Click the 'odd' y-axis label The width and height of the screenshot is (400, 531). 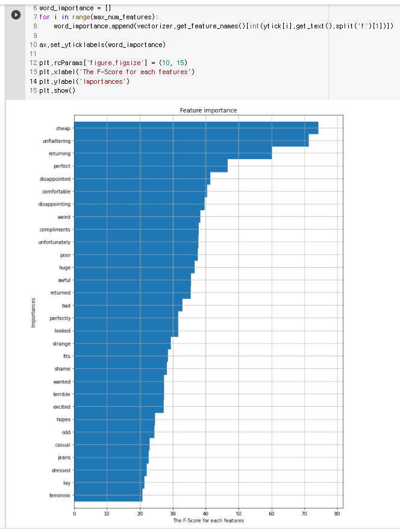[66, 432]
